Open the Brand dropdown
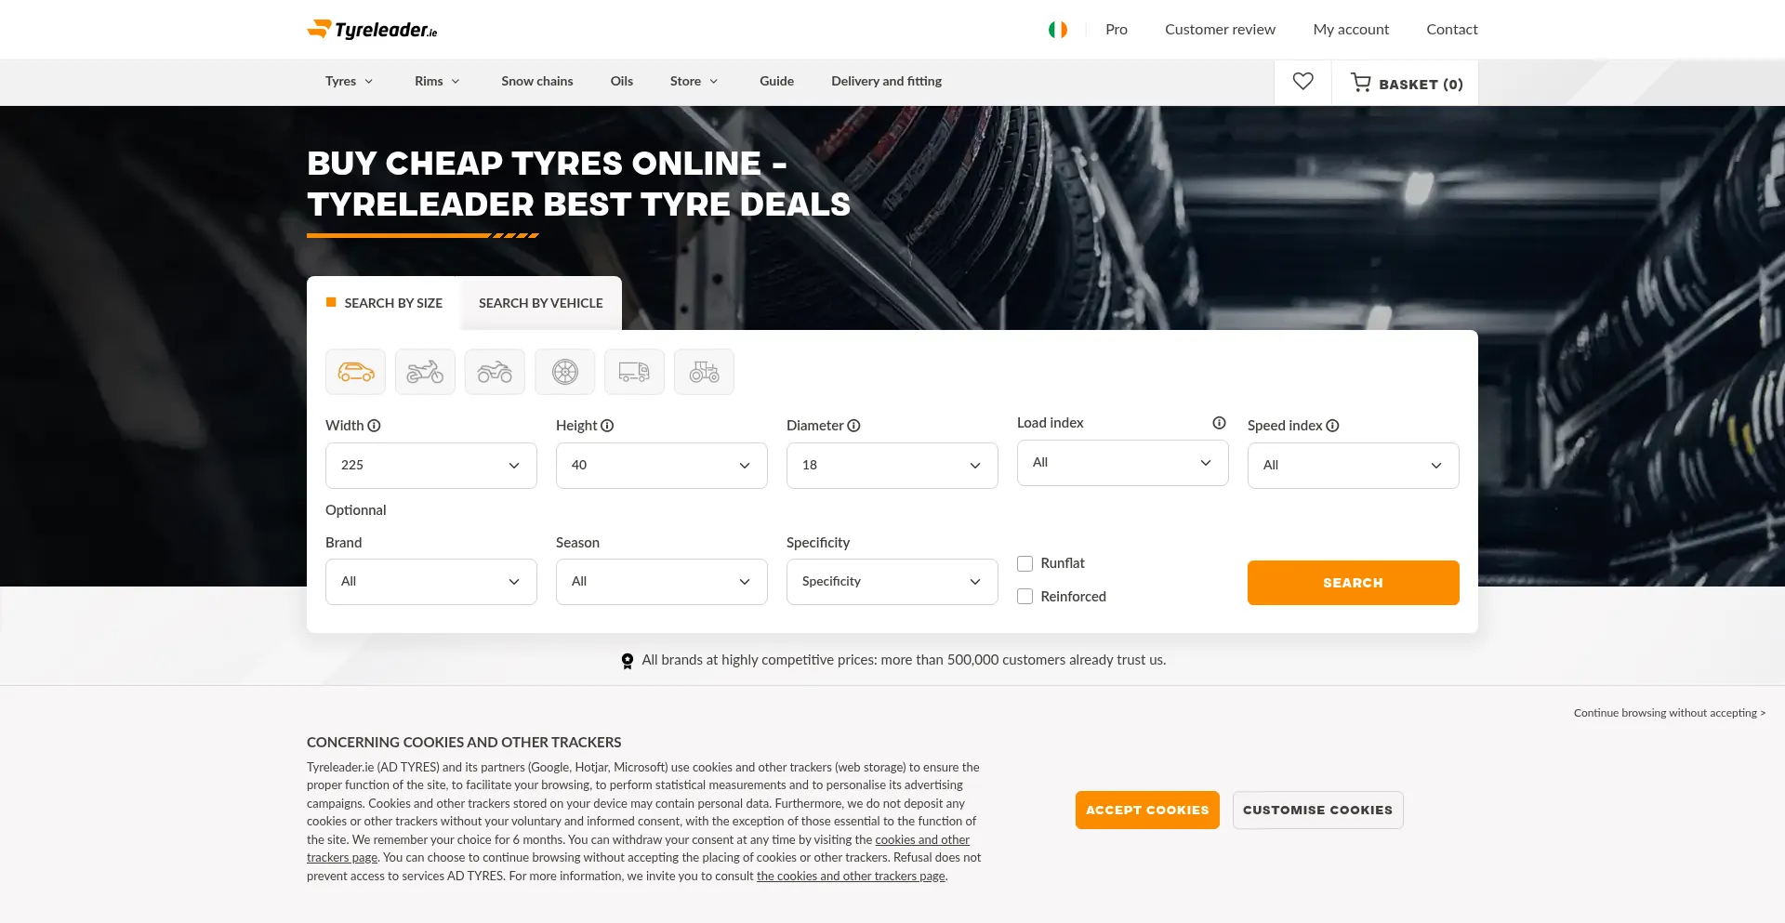Image resolution: width=1785 pixels, height=923 pixels. tap(430, 581)
